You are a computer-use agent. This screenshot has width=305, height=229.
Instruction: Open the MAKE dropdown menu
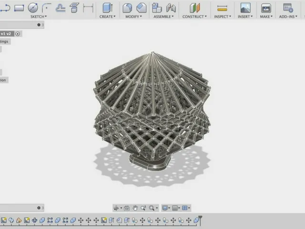tap(266, 17)
